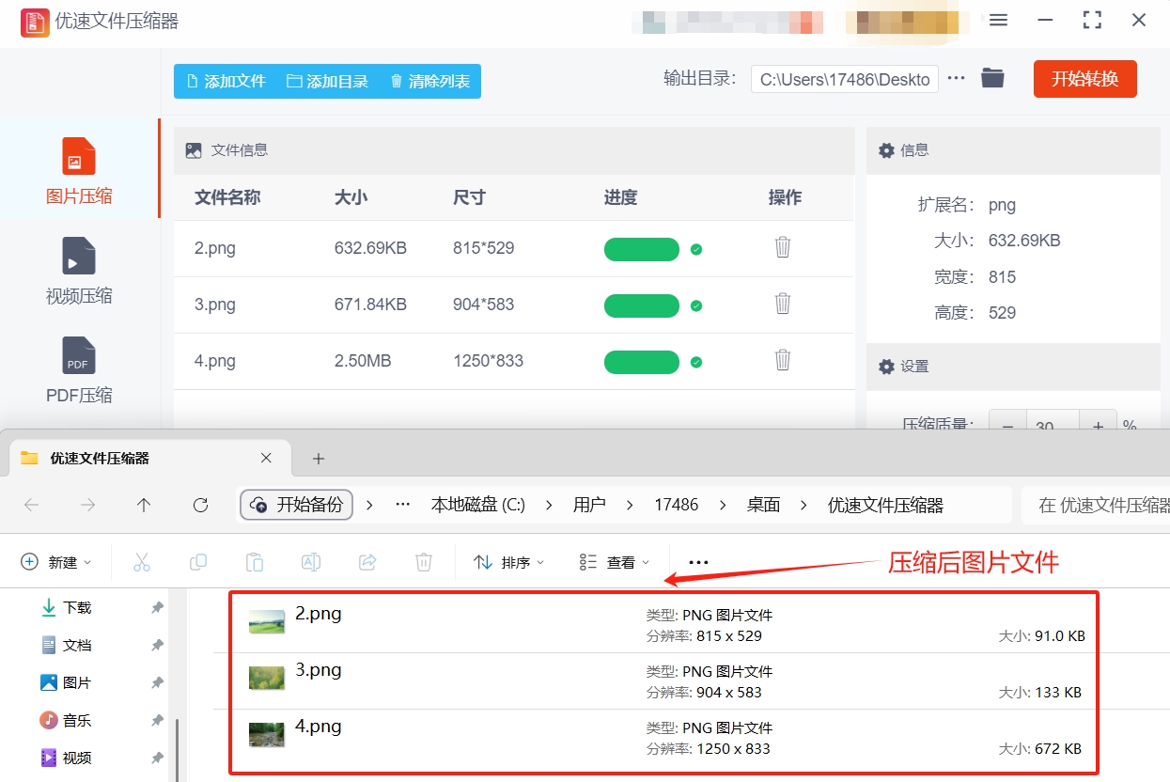1170x782 pixels.
Task: Refresh the File Explorer folder
Action: click(x=200, y=505)
